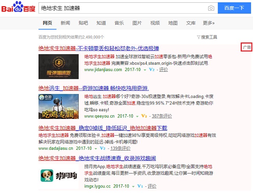This screenshot has width=253, height=193.
Task: Open the 更多 tab menu
Action: (x=209, y=23)
